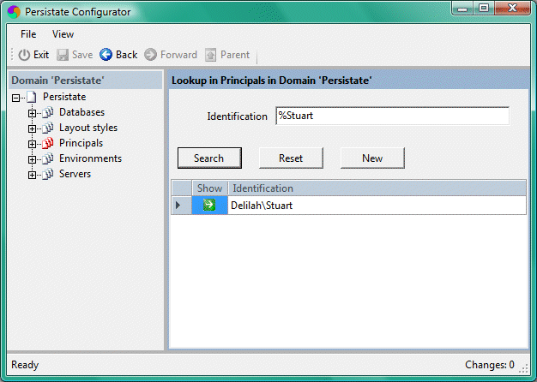The height and width of the screenshot is (382, 537).
Task: Open the File menu
Action: [x=28, y=34]
